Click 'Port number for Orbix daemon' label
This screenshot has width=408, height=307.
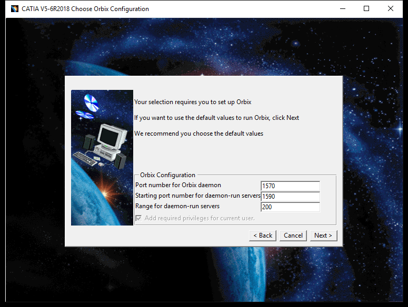click(x=178, y=185)
